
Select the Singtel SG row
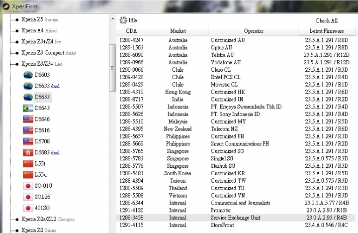(236, 158)
